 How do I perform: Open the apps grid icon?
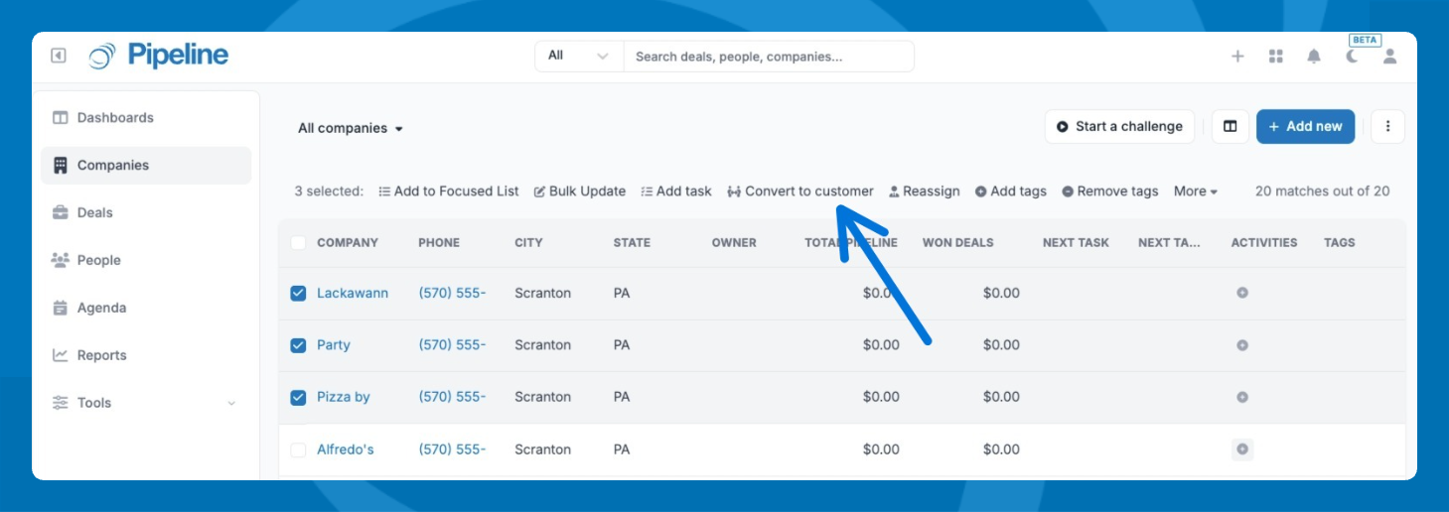click(x=1276, y=57)
